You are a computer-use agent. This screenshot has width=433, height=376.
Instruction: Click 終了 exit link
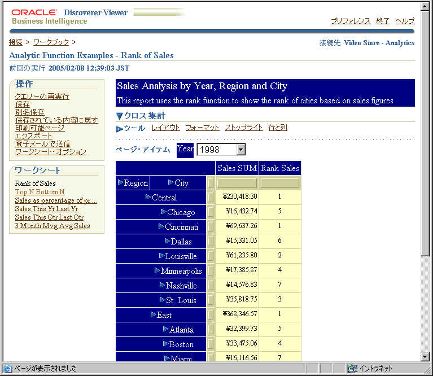[383, 21]
